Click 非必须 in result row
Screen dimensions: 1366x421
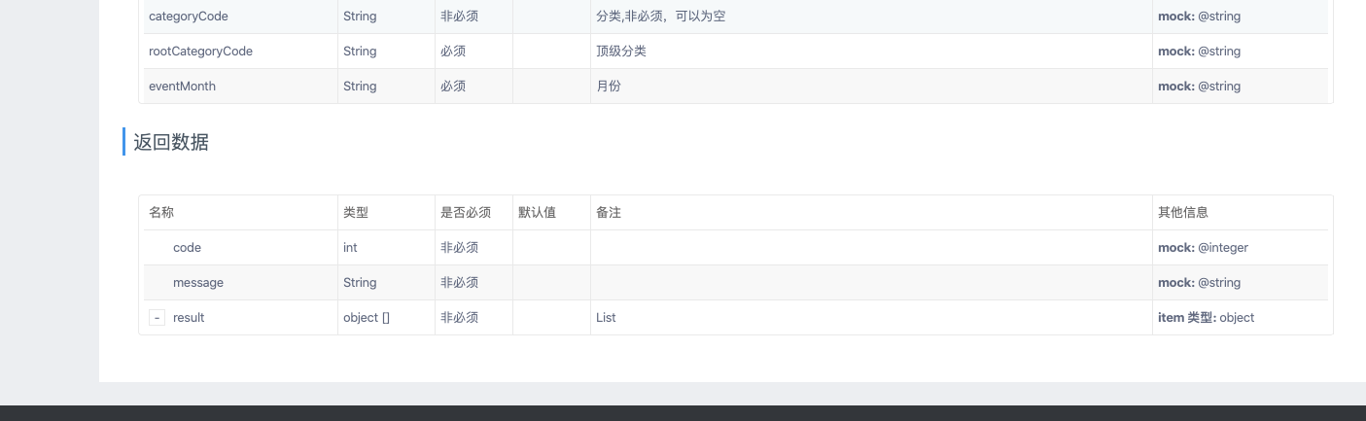460,318
